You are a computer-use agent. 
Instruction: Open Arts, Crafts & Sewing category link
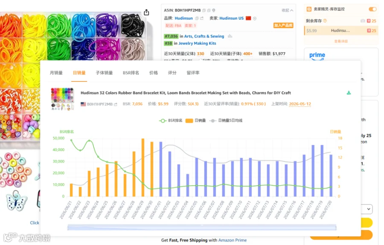click(204, 36)
